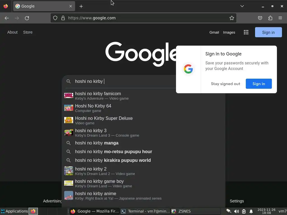Open the Applications menu in taskbar
This screenshot has width=287, height=215.
coord(14,211)
